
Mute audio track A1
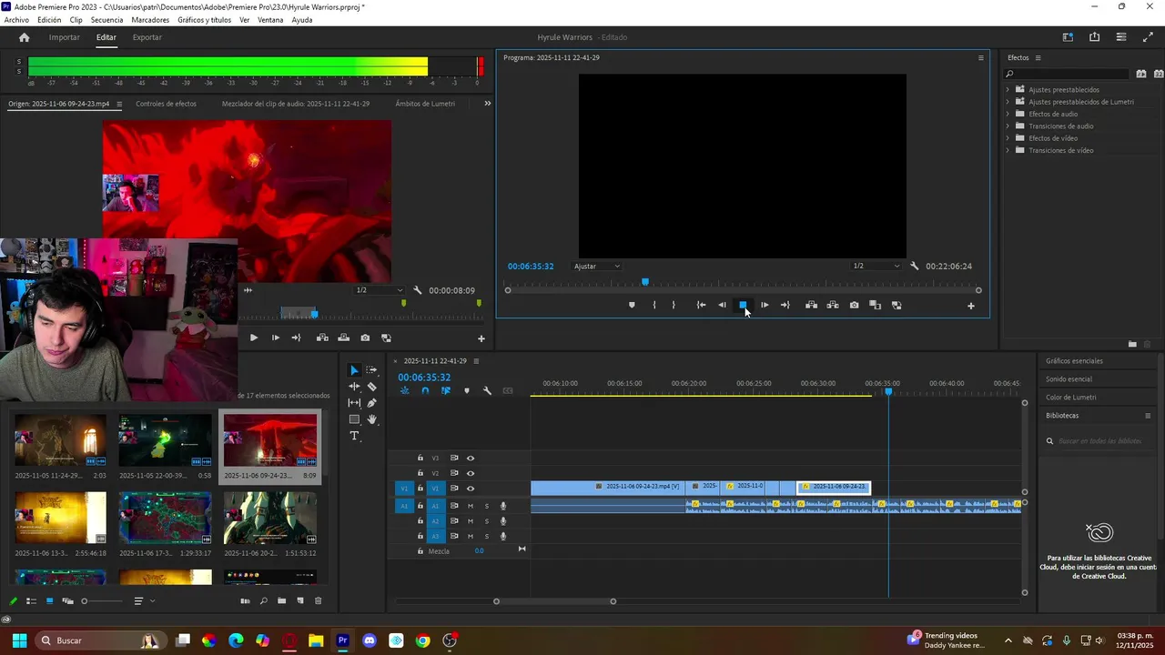click(x=471, y=506)
